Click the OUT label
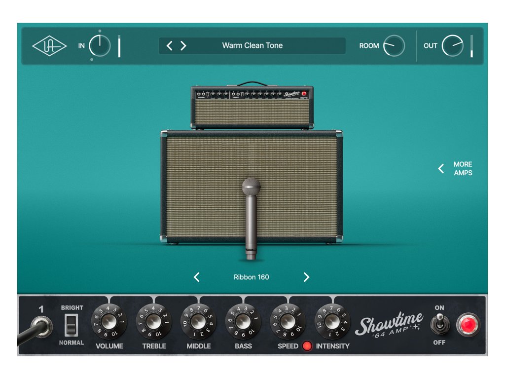Image resolution: width=505 pixels, height=379 pixels. coord(430,46)
